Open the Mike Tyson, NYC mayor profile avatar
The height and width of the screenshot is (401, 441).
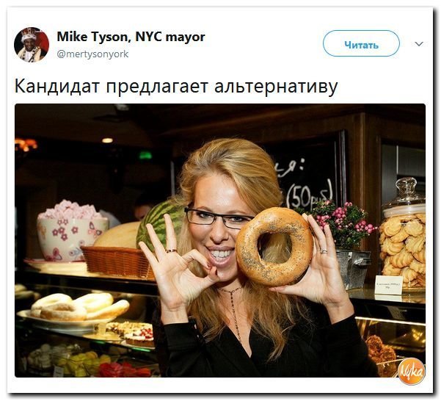[32, 45]
